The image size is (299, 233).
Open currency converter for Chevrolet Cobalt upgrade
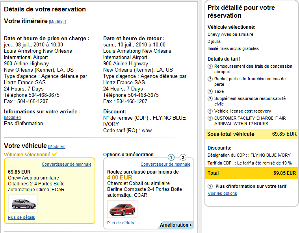pos(165,164)
